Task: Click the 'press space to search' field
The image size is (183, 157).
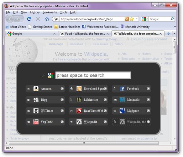Action: [93, 75]
